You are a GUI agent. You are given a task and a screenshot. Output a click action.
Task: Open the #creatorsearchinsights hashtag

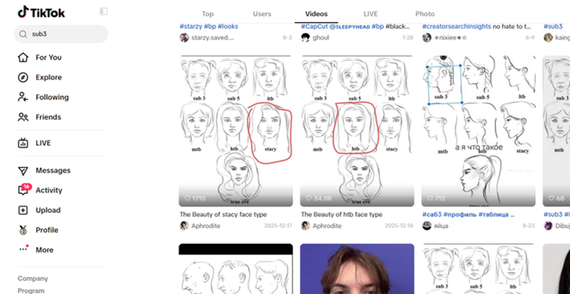[x=456, y=26]
